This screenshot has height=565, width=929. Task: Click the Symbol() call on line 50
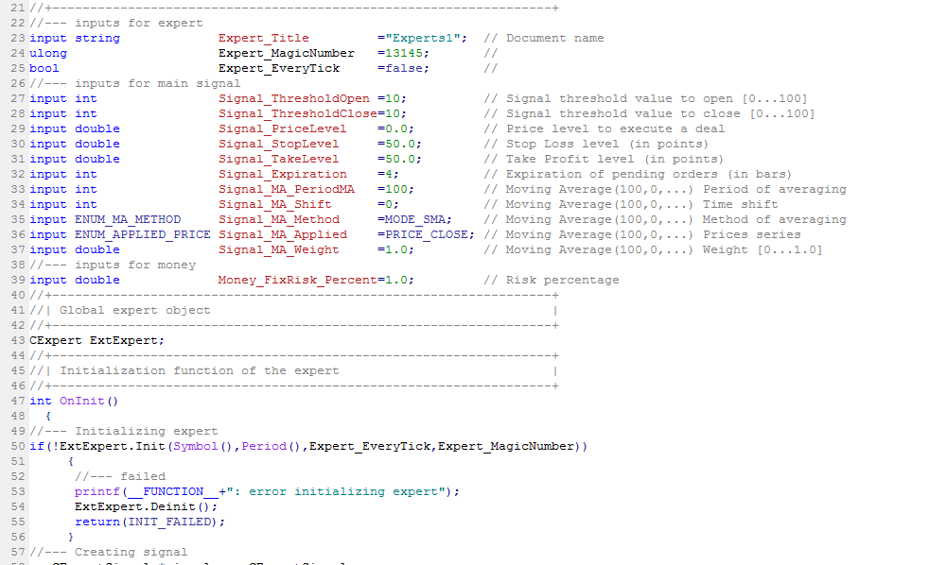pyautogui.click(x=203, y=446)
